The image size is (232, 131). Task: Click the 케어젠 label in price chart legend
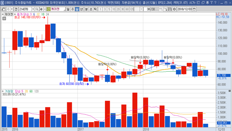click(x=9, y=14)
